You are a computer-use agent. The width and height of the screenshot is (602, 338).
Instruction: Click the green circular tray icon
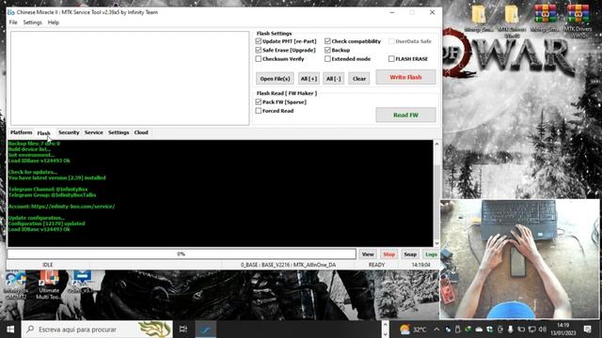(x=489, y=330)
